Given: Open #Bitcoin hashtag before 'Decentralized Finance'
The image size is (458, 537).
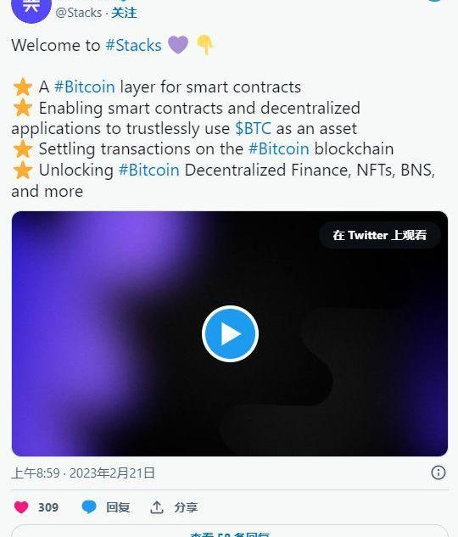Looking at the screenshot, I should tap(149, 170).
